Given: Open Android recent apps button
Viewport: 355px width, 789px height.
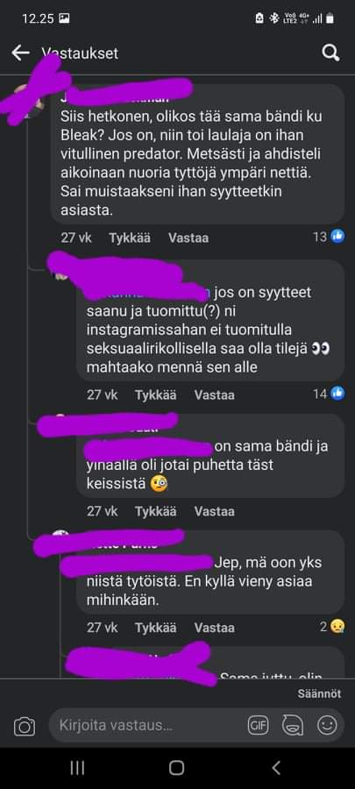Looking at the screenshot, I should [x=77, y=767].
